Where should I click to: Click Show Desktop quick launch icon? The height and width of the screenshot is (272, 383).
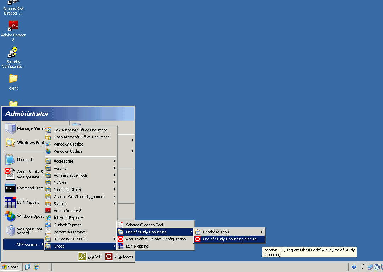(x=28, y=267)
